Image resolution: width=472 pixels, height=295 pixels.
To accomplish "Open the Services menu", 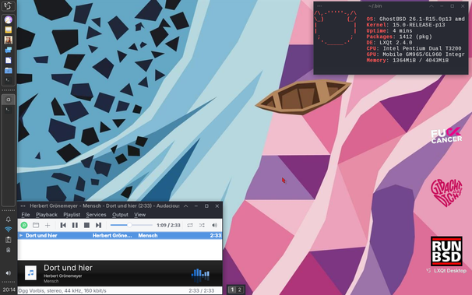I will 96,215.
